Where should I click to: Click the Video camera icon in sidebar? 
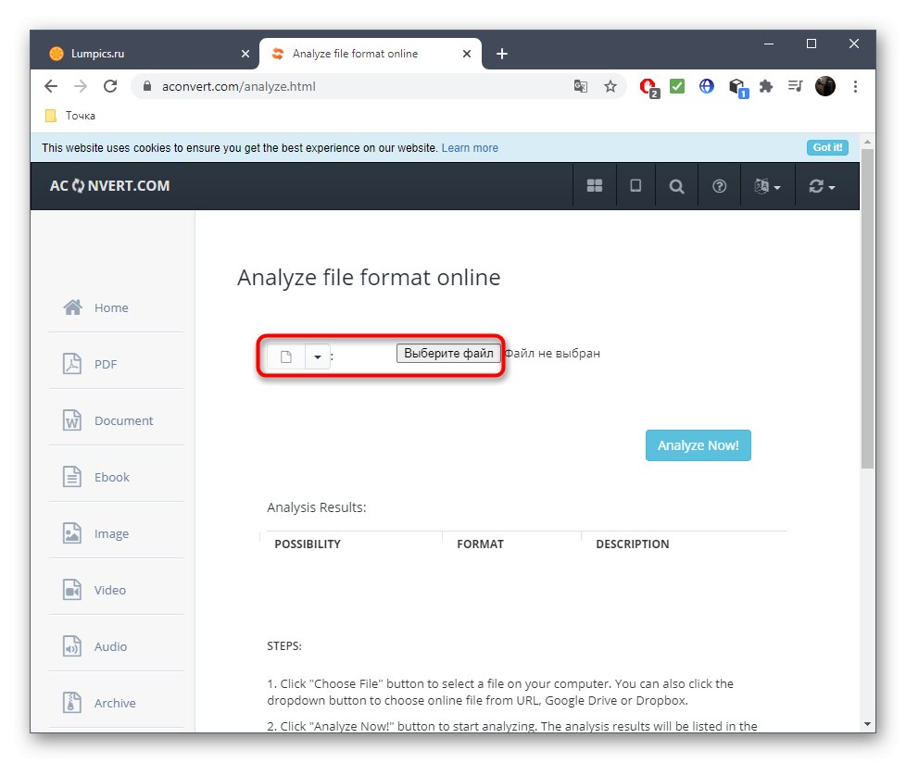[x=71, y=590]
